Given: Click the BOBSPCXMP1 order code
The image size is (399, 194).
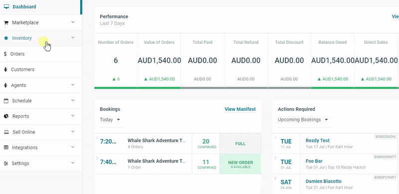Looking at the screenshot, I should [x=385, y=177].
